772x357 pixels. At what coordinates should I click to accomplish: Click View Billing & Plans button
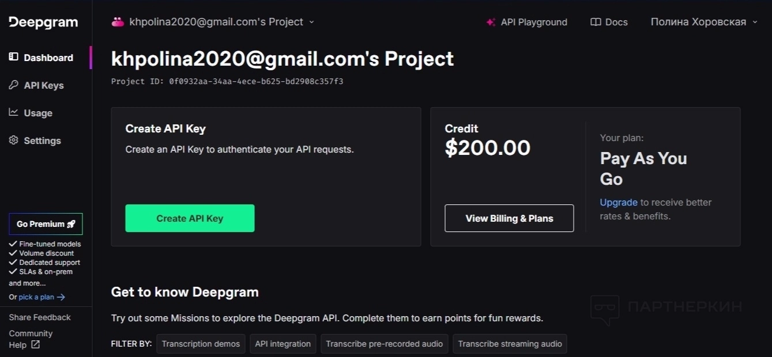point(509,218)
